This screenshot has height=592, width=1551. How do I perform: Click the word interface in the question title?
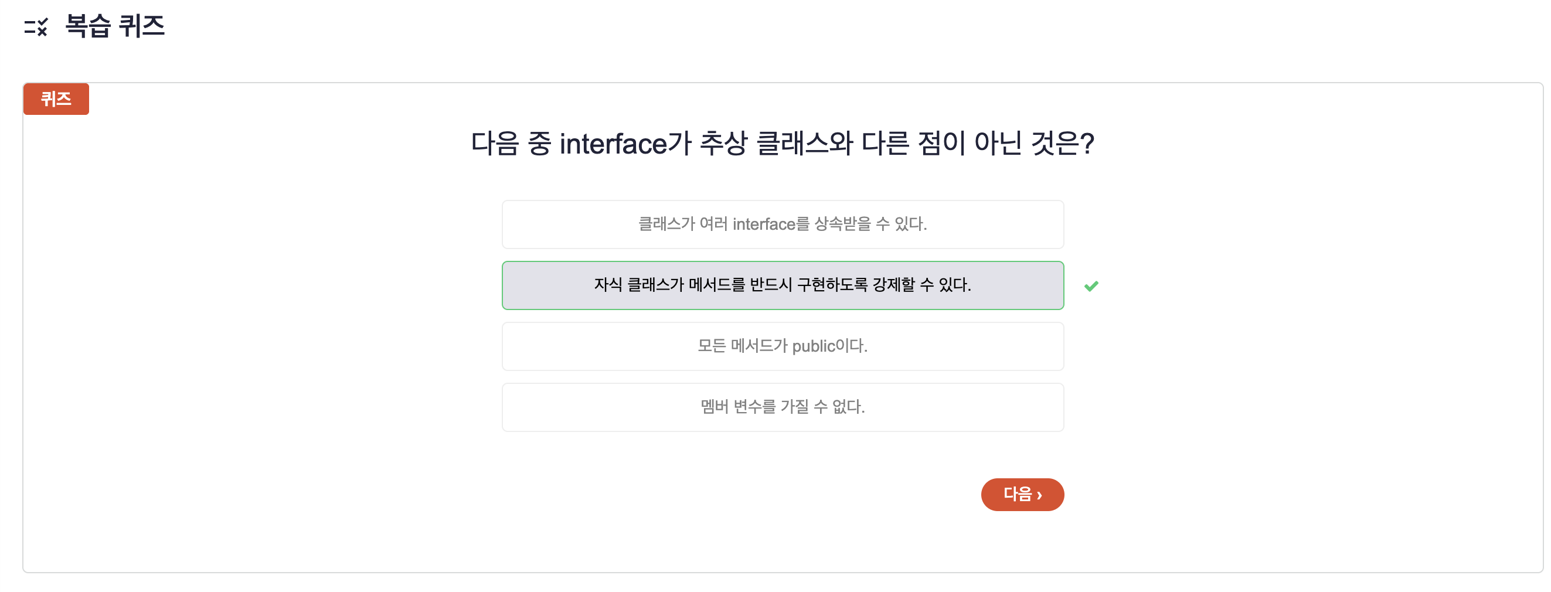(x=613, y=145)
